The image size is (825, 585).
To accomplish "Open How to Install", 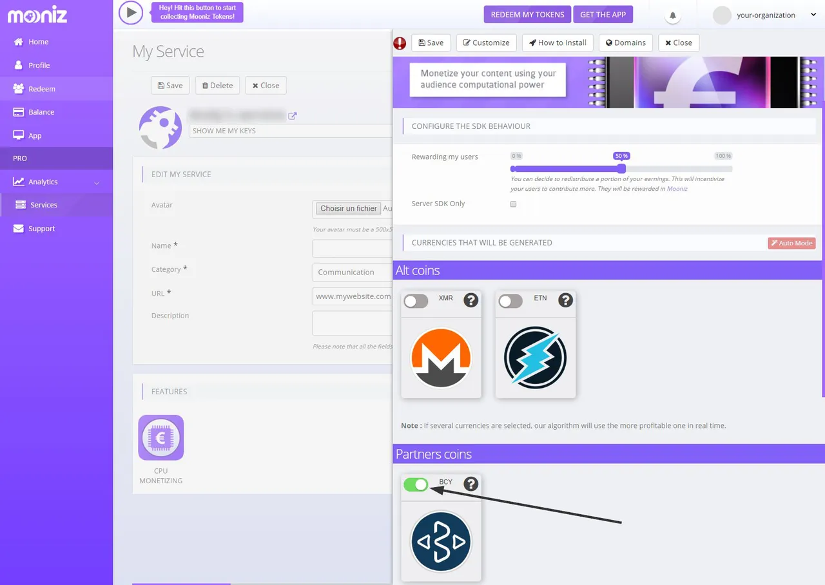I will 558,43.
